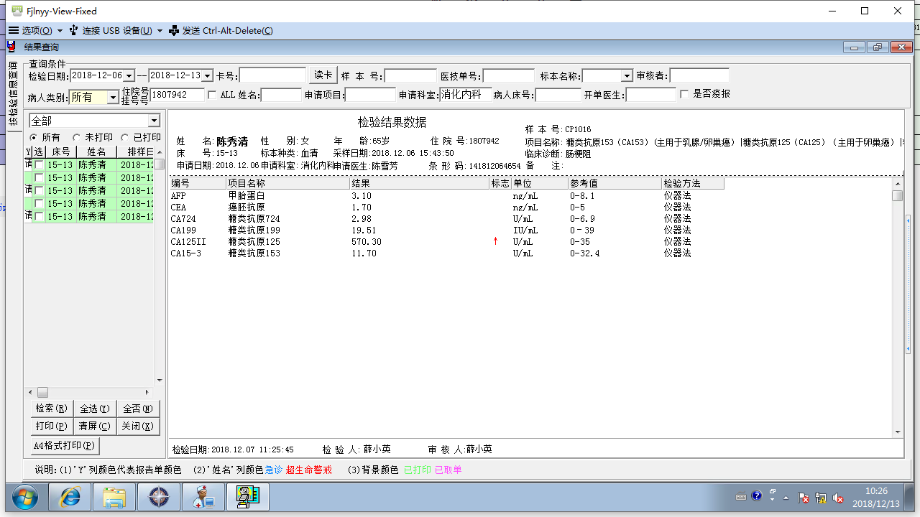Click the blue help question-mark tray icon
Screen dimensions: 920x517
[x=757, y=495]
